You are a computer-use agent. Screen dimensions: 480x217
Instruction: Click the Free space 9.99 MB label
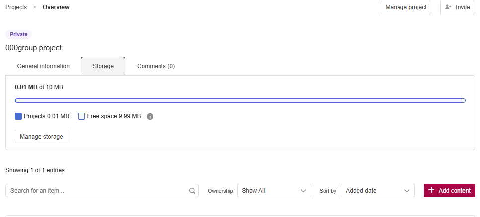[x=114, y=116]
